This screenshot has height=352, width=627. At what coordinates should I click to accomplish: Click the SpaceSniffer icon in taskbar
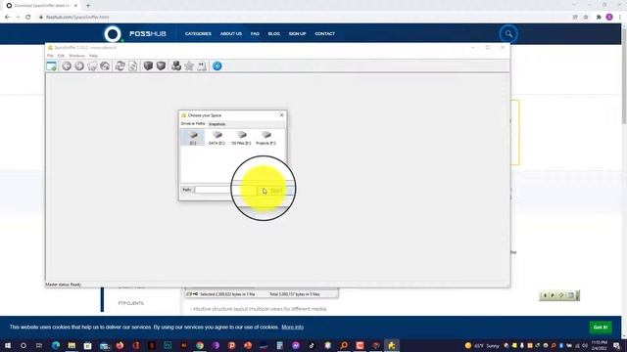(x=392, y=345)
